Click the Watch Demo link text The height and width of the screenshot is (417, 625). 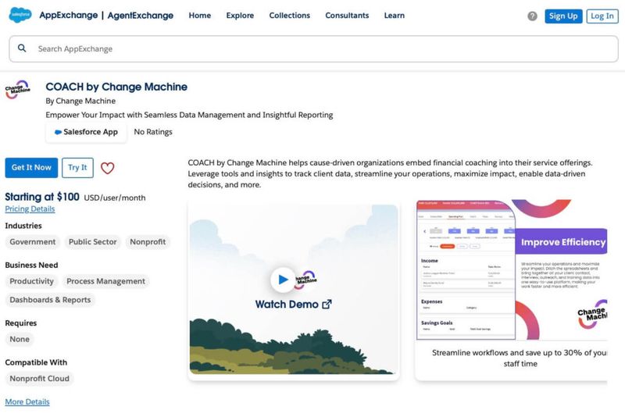287,305
